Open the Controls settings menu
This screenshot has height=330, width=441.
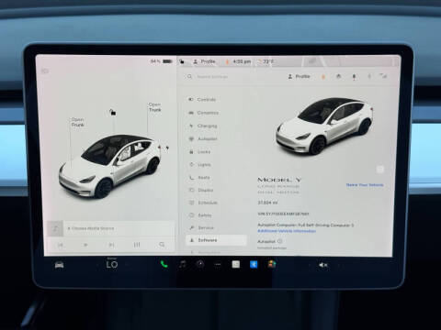(x=202, y=100)
